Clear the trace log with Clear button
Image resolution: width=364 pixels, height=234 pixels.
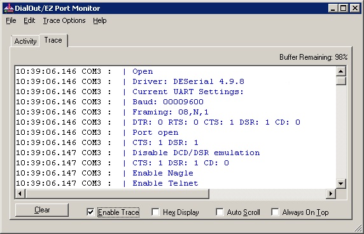tap(42, 210)
